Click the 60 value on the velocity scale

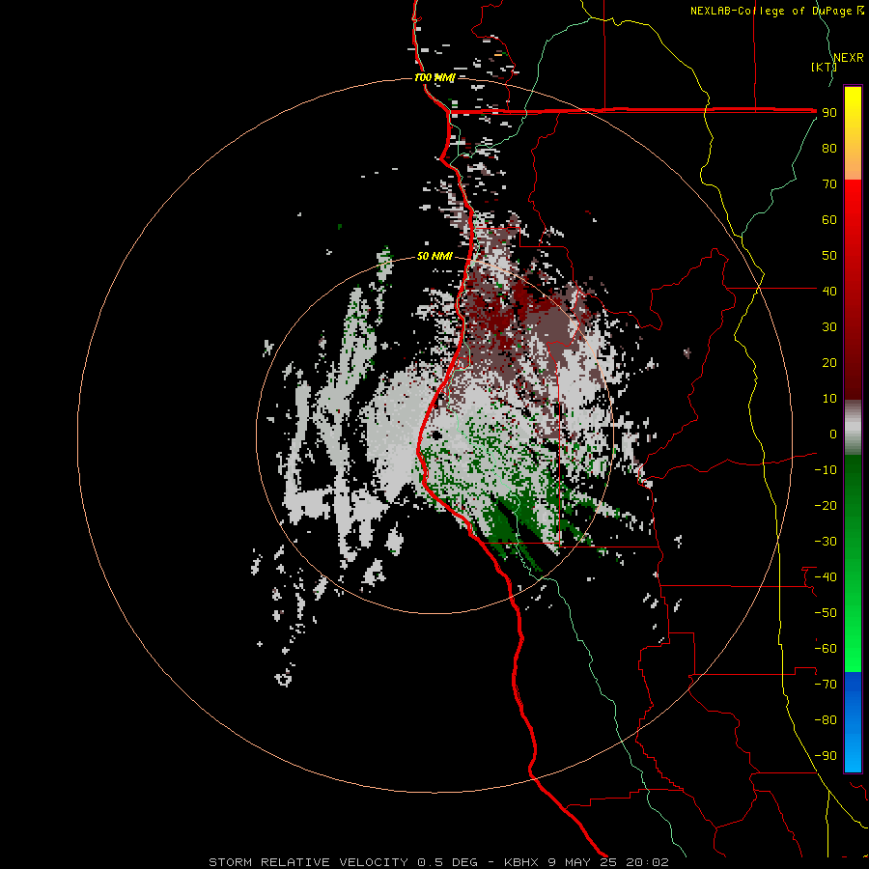tap(829, 220)
